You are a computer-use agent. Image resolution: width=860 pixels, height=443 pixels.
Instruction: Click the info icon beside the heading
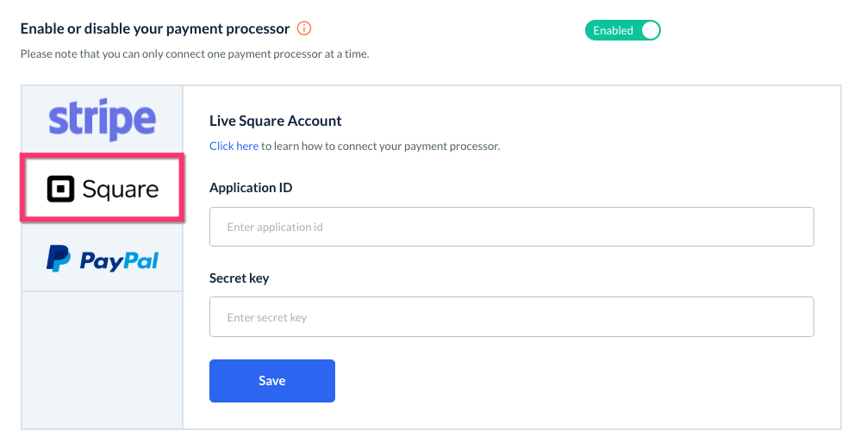[303, 28]
